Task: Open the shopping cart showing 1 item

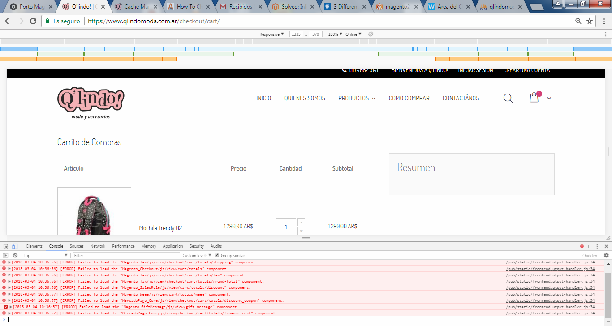Action: click(534, 97)
